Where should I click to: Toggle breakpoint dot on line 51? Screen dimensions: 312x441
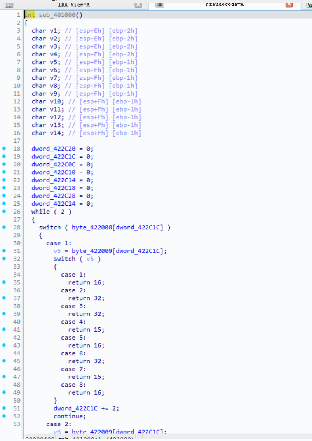coord(4,408)
